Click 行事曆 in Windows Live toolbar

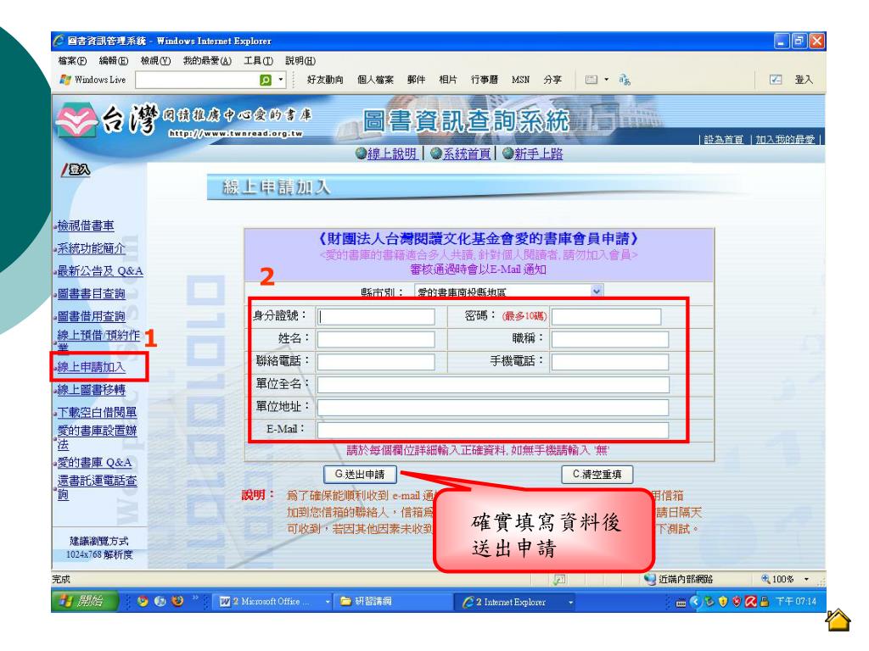[x=485, y=80]
